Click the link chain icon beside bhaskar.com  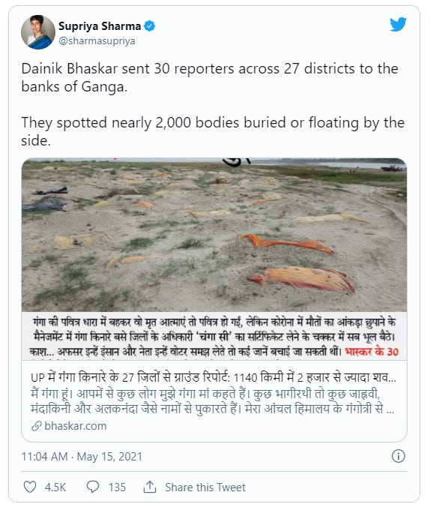pos(37,426)
